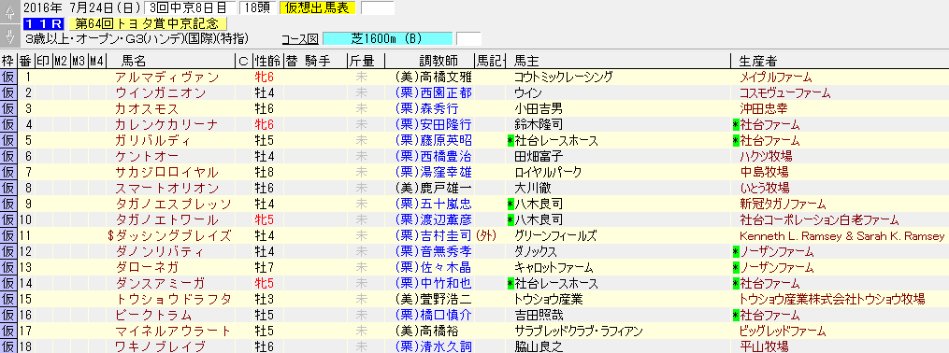Open trainer (栗)清水久詞
The image size is (949, 353).
click(433, 346)
